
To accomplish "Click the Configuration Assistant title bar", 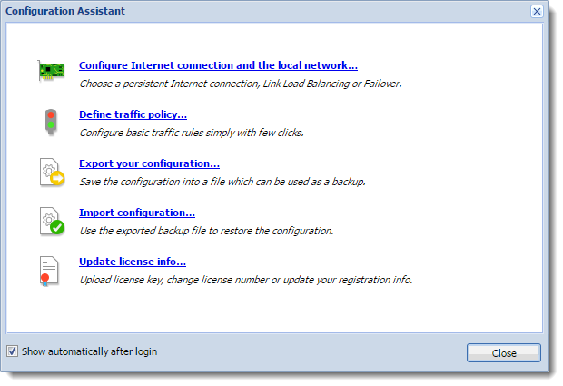I will (x=266, y=11).
